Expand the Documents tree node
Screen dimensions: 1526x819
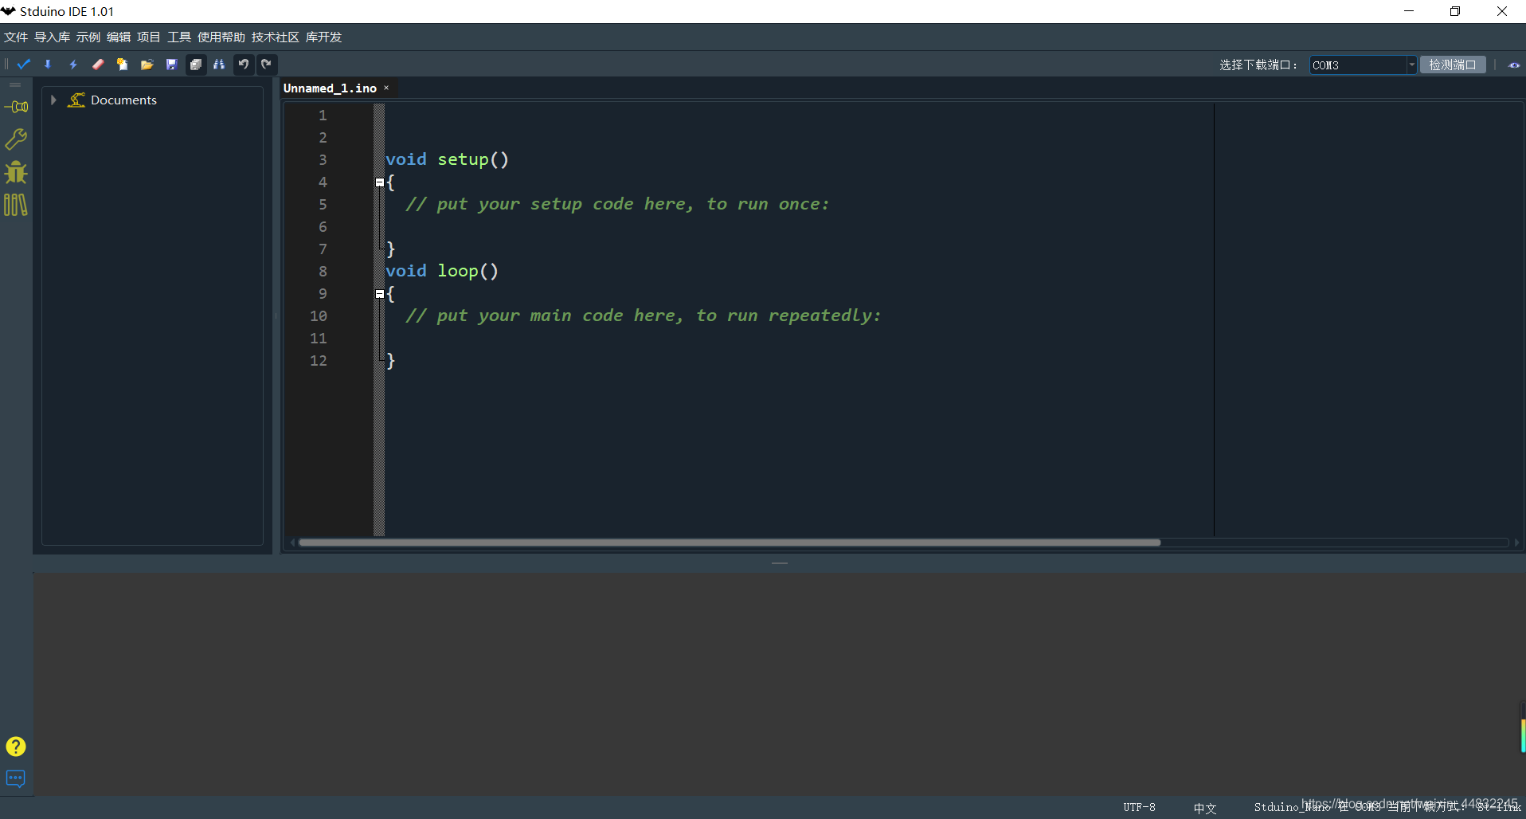point(53,100)
